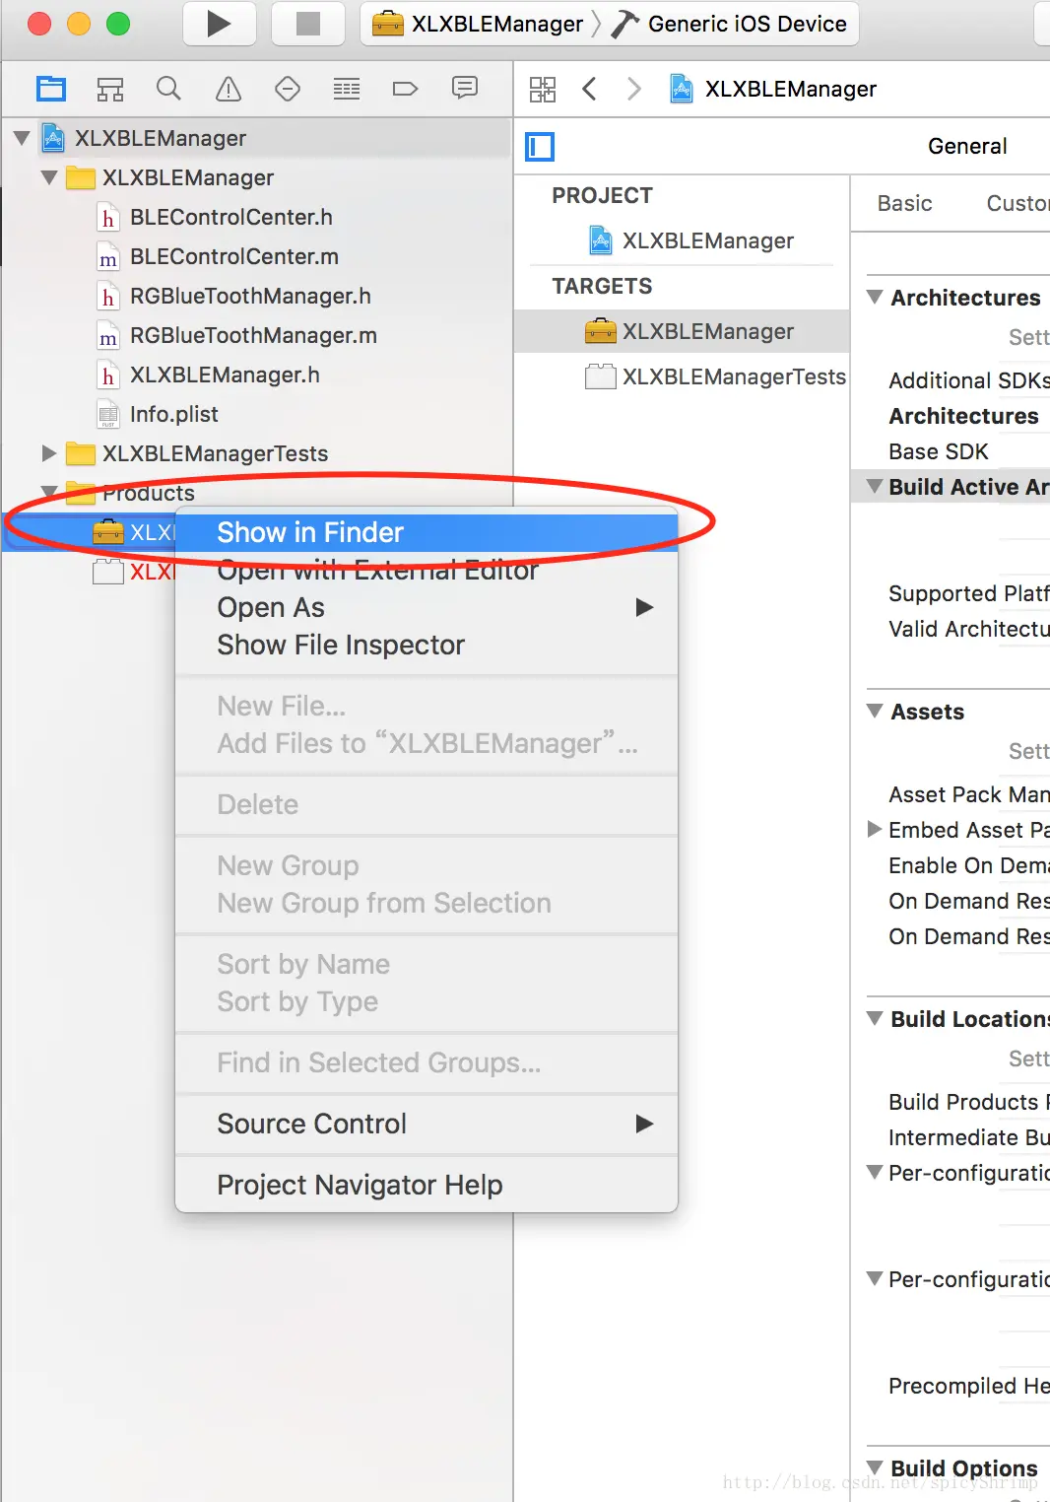Switch to the General tab
The image size is (1050, 1502).
click(x=967, y=147)
